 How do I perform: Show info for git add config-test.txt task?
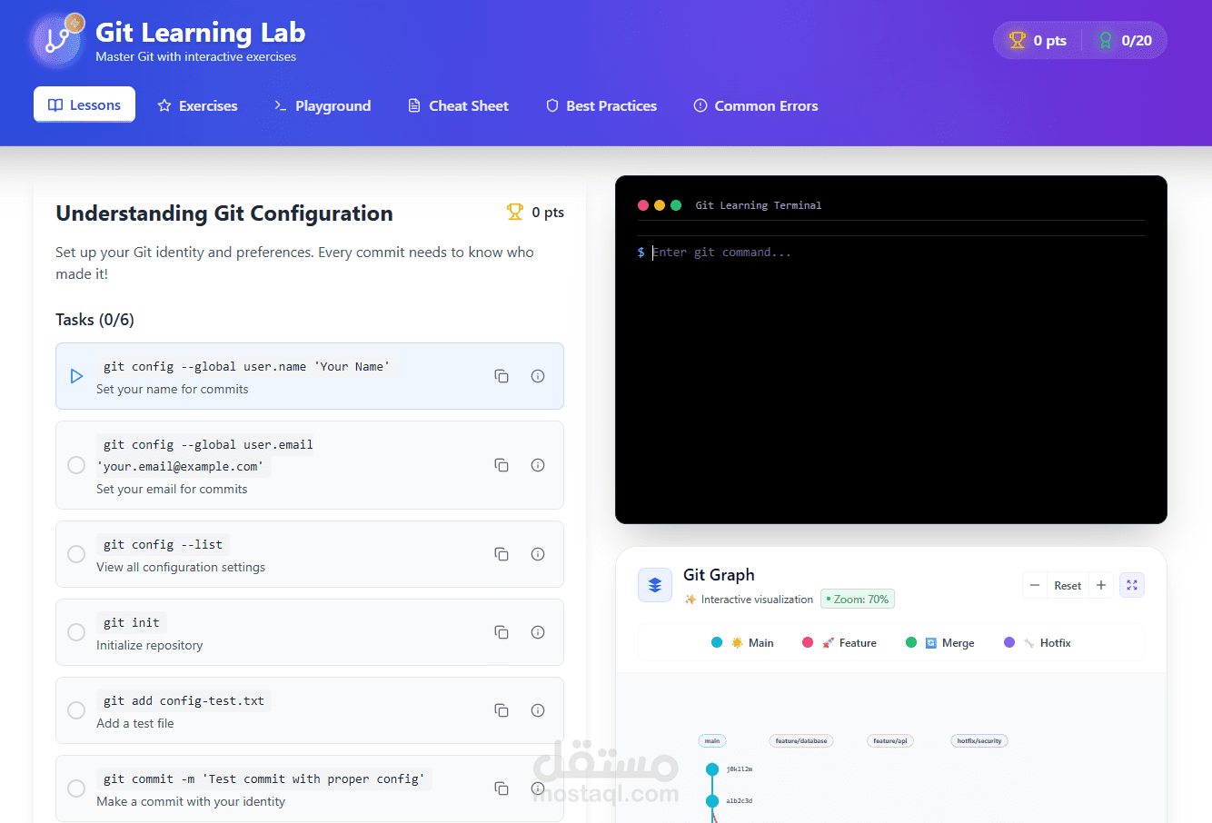pos(538,710)
